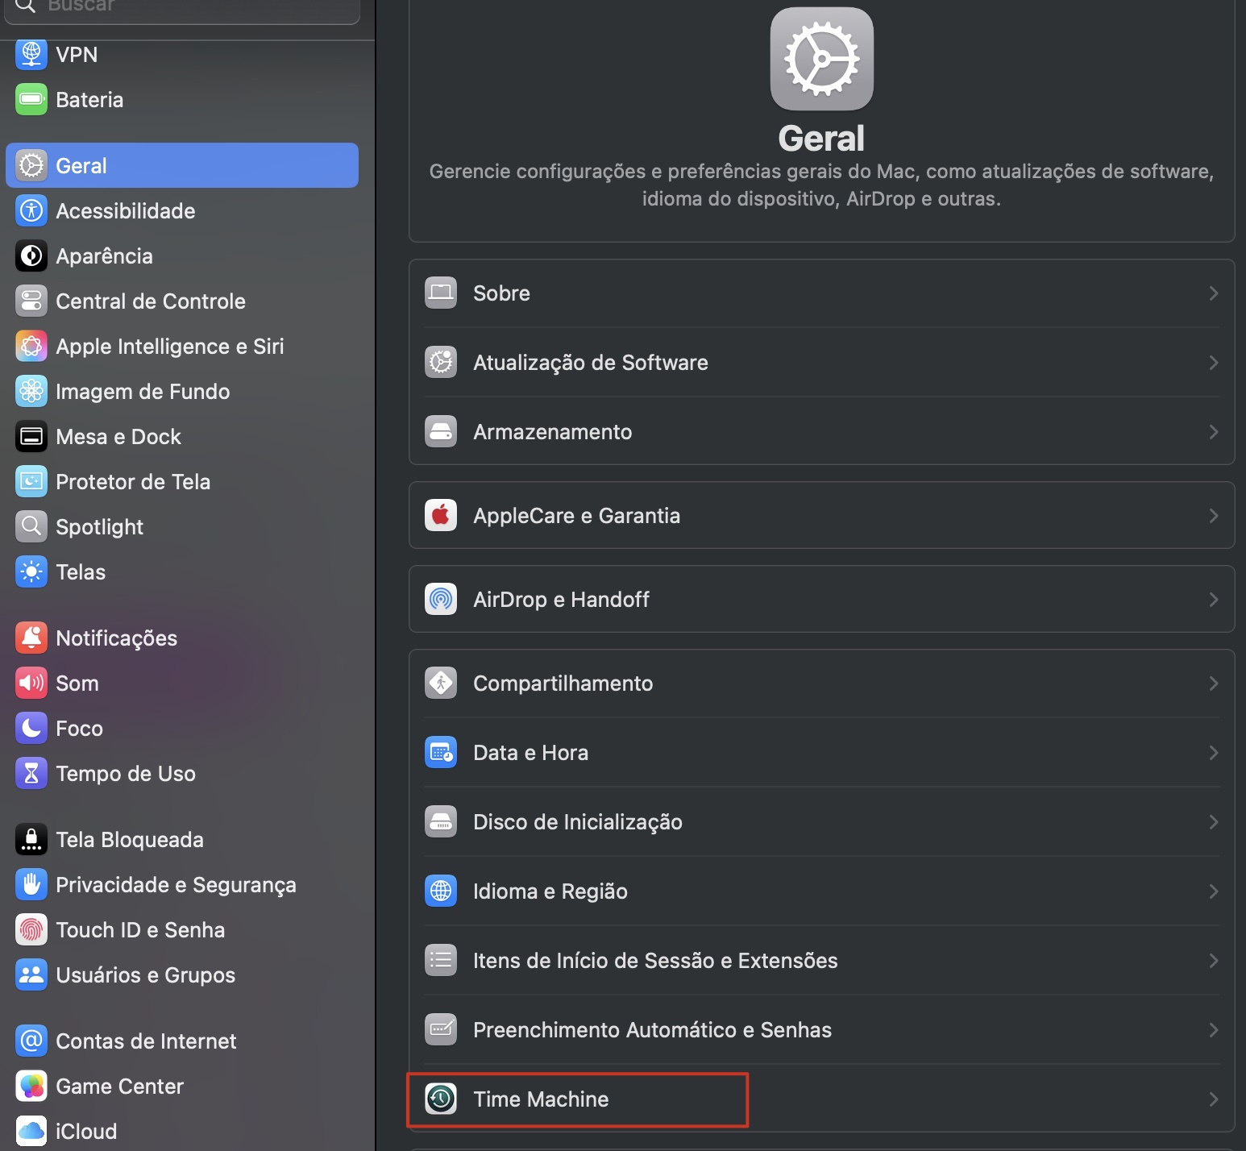The height and width of the screenshot is (1151, 1246).
Task: Click the Game Center icon
Action: [31, 1086]
